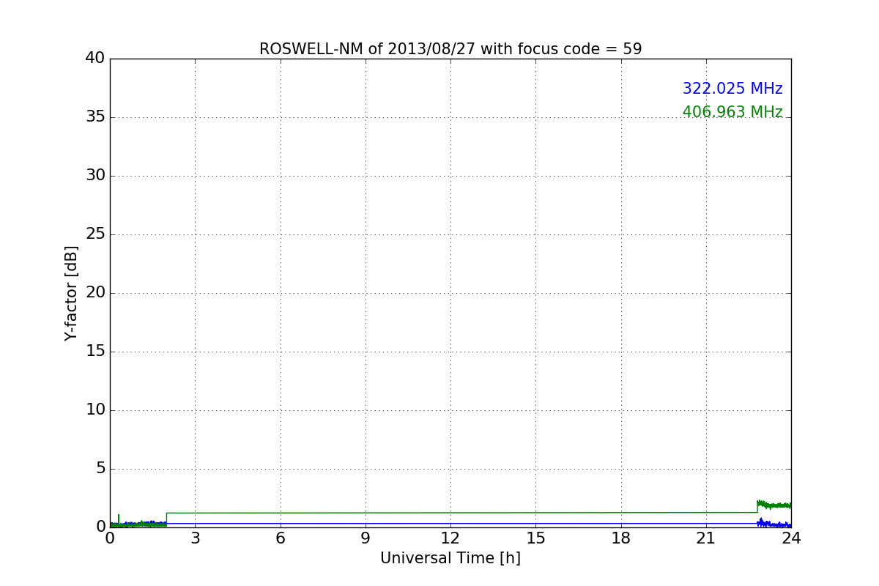This screenshot has height=586, width=879.
Task: Click the y-axis tick label 35
Action: pyautogui.click(x=95, y=117)
